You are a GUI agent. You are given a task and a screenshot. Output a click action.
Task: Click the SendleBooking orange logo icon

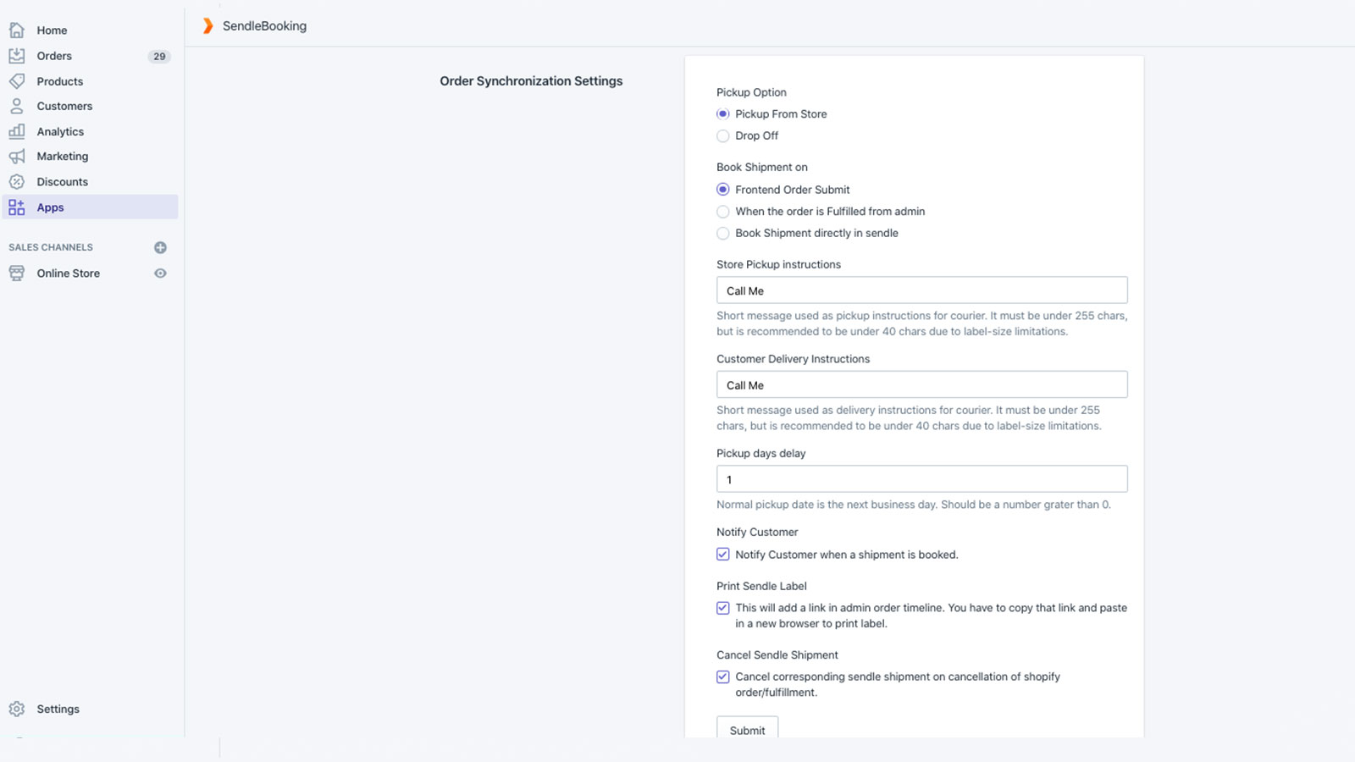[207, 26]
